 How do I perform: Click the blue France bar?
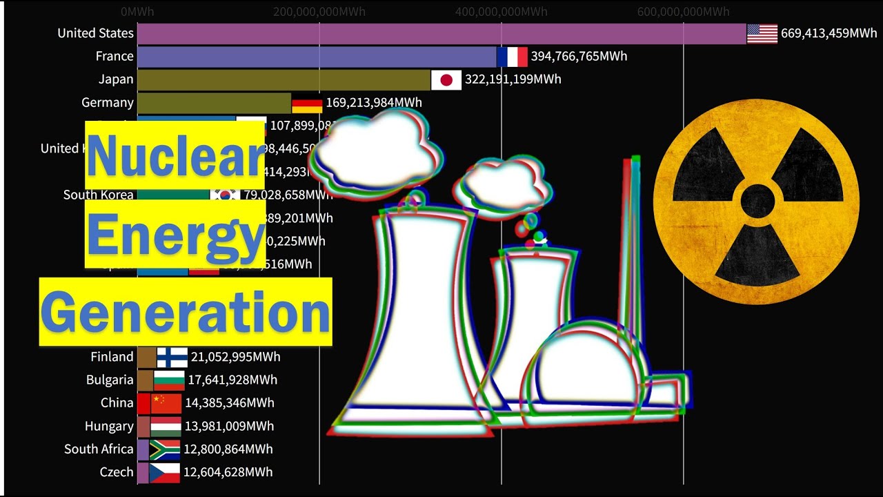pyautogui.click(x=317, y=57)
